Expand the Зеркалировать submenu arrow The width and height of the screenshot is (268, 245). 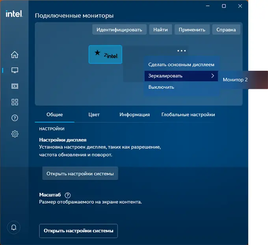[x=212, y=76]
